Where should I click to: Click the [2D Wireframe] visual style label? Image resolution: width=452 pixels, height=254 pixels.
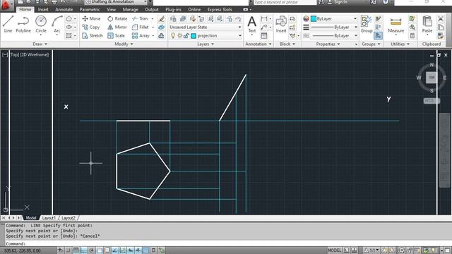coord(35,54)
